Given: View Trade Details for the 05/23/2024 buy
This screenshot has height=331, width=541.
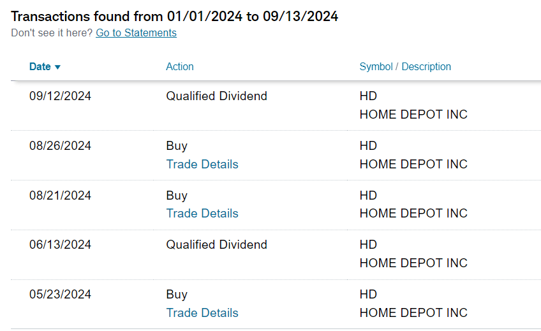Looking at the screenshot, I should 202,313.
